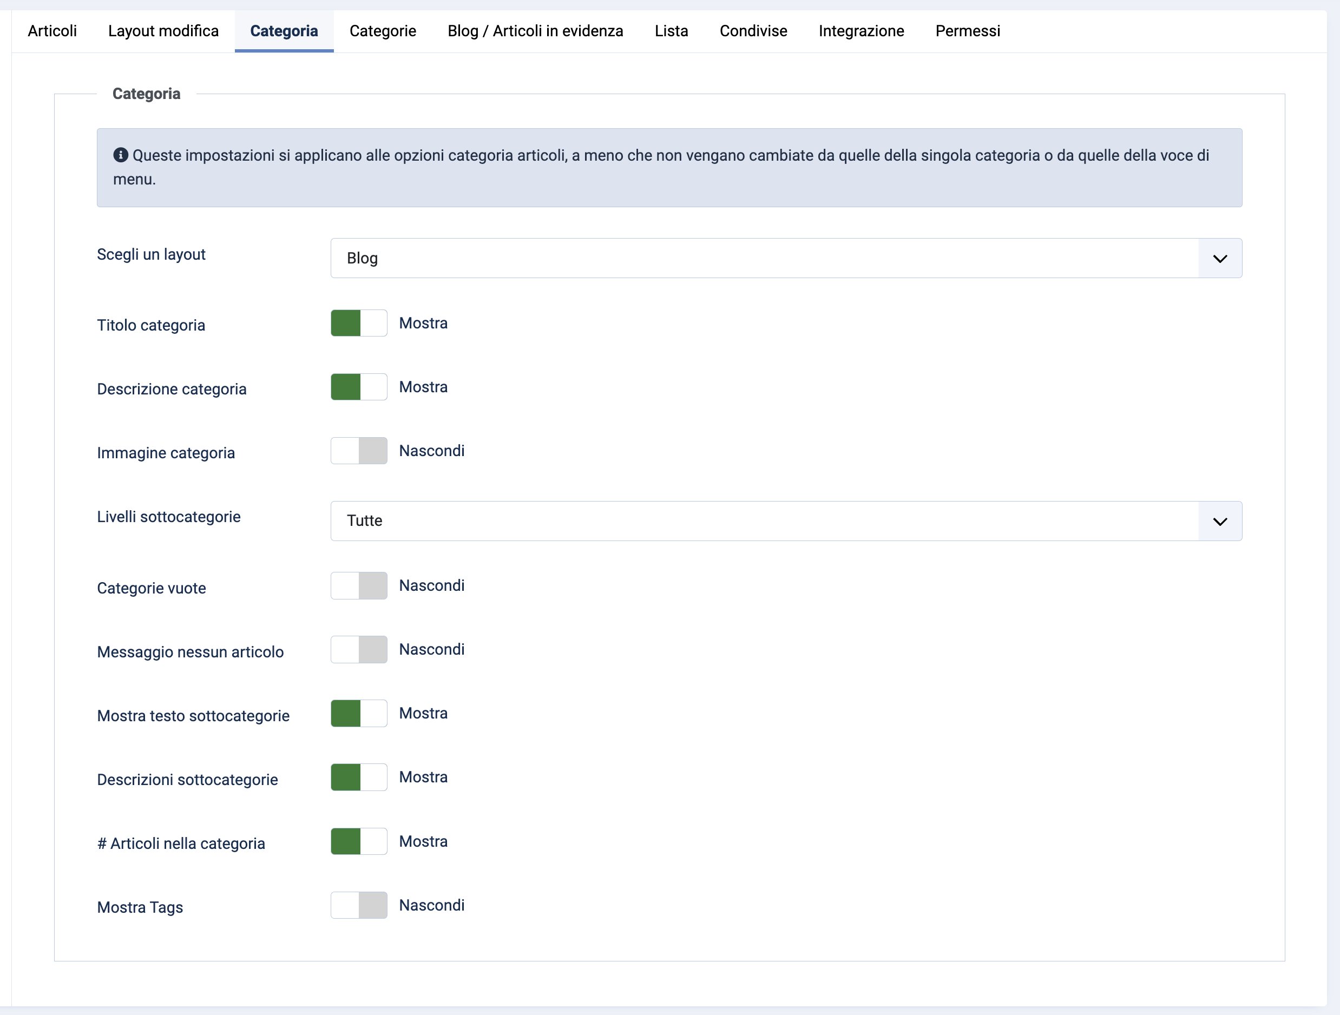Open the Integrazione tab
This screenshot has width=1340, height=1015.
click(x=861, y=31)
